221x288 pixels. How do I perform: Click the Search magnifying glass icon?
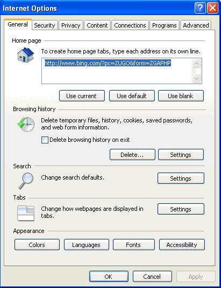point(26,181)
